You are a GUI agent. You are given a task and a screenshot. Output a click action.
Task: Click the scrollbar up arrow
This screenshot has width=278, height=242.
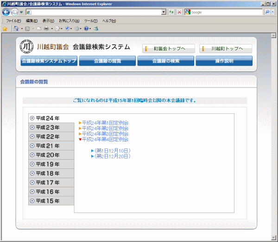coord(273,36)
